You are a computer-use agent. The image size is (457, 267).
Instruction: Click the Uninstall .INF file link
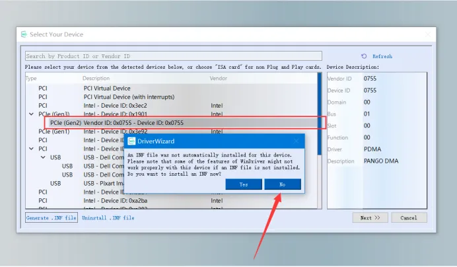(108, 217)
